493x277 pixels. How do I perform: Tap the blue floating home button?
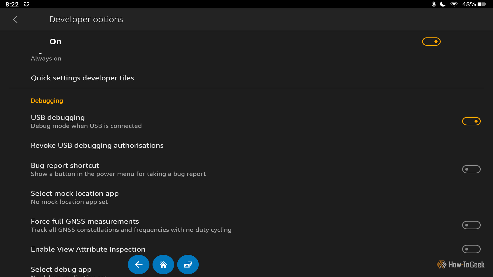pyautogui.click(x=163, y=264)
